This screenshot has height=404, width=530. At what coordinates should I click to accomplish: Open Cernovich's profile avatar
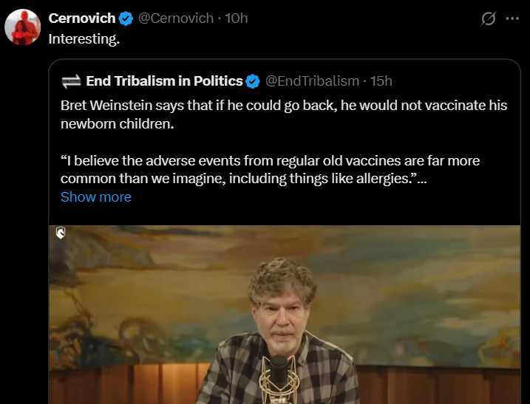22,27
